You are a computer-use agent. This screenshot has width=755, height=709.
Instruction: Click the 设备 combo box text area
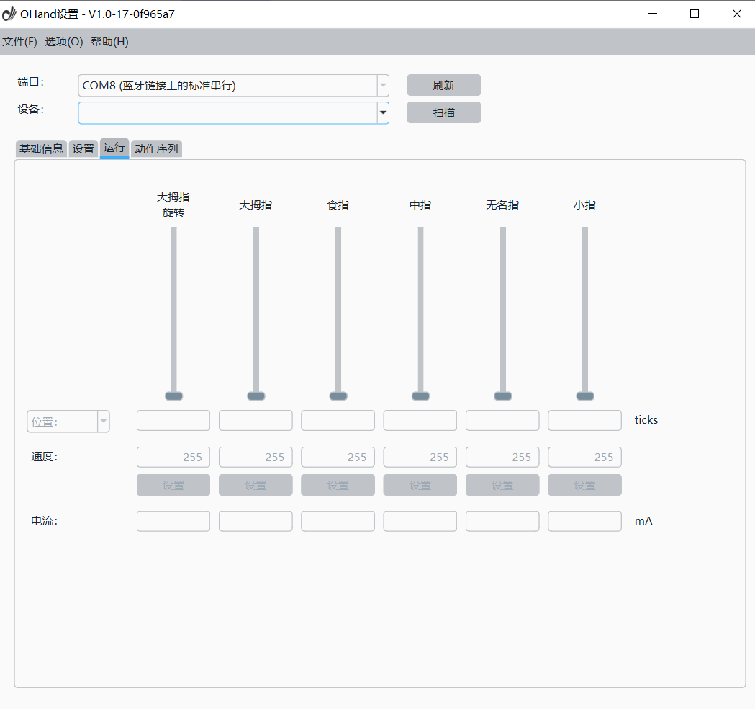227,113
